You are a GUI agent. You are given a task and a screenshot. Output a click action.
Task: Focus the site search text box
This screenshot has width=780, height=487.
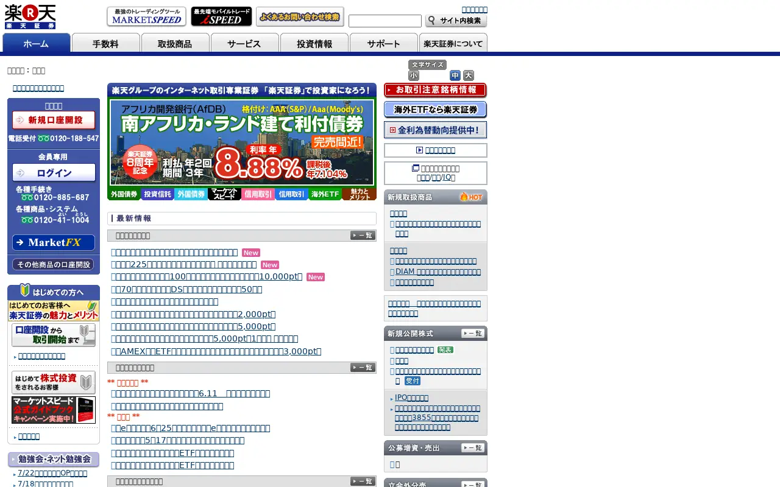(385, 21)
